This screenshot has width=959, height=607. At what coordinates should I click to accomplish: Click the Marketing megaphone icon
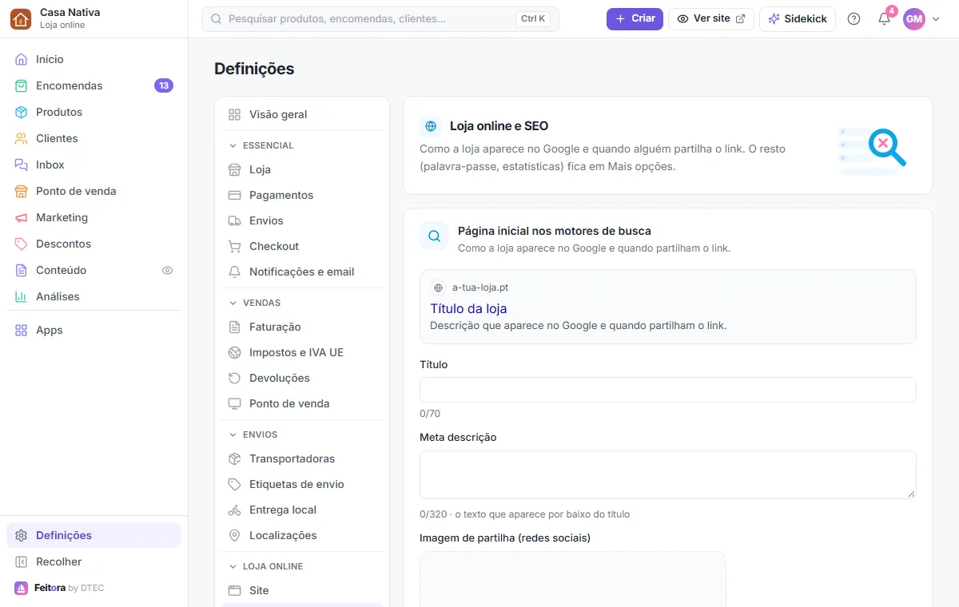point(21,217)
